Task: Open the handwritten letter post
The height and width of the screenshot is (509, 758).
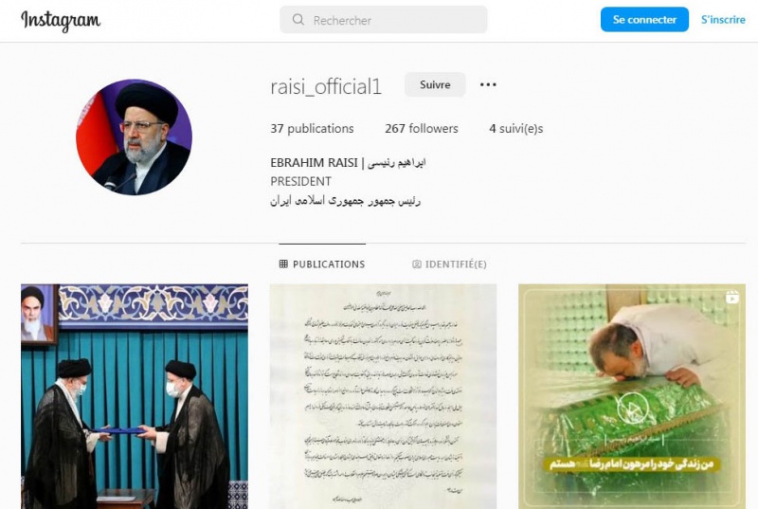Action: (x=383, y=396)
